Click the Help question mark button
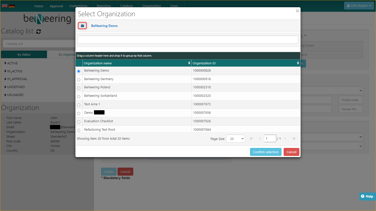This screenshot has height=211, width=376. pyautogui.click(x=367, y=196)
